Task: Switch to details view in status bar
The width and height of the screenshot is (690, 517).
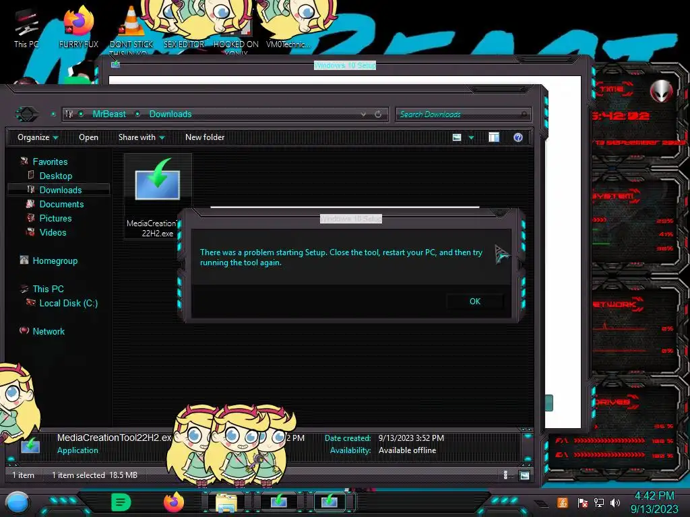Action: [x=505, y=475]
